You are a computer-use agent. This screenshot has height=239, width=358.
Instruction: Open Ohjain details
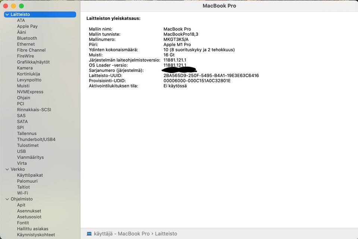(x=23, y=98)
